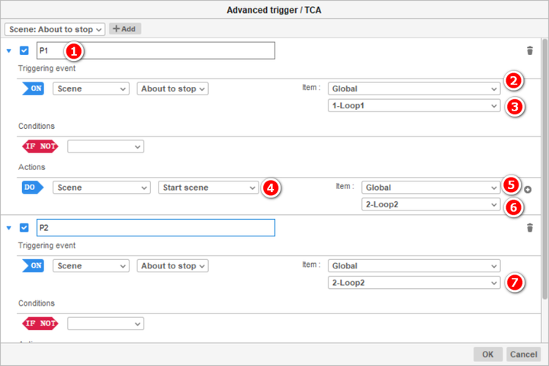Image resolution: width=549 pixels, height=366 pixels.
Task: Collapse the P1 trigger section arrow
Action: pos(9,51)
